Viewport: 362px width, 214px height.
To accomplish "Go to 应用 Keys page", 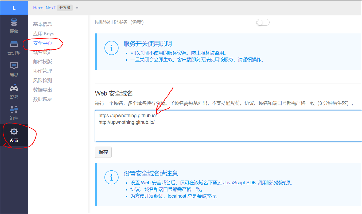I will pos(44,34).
